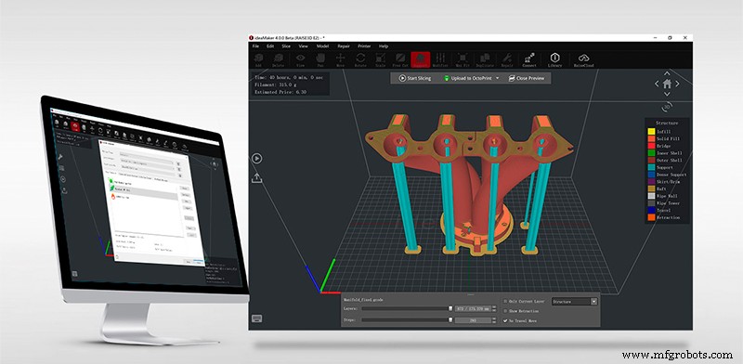The height and width of the screenshot is (364, 743).
Task: Click the monitor icon at bottom-left of viewport
Action: (x=257, y=318)
